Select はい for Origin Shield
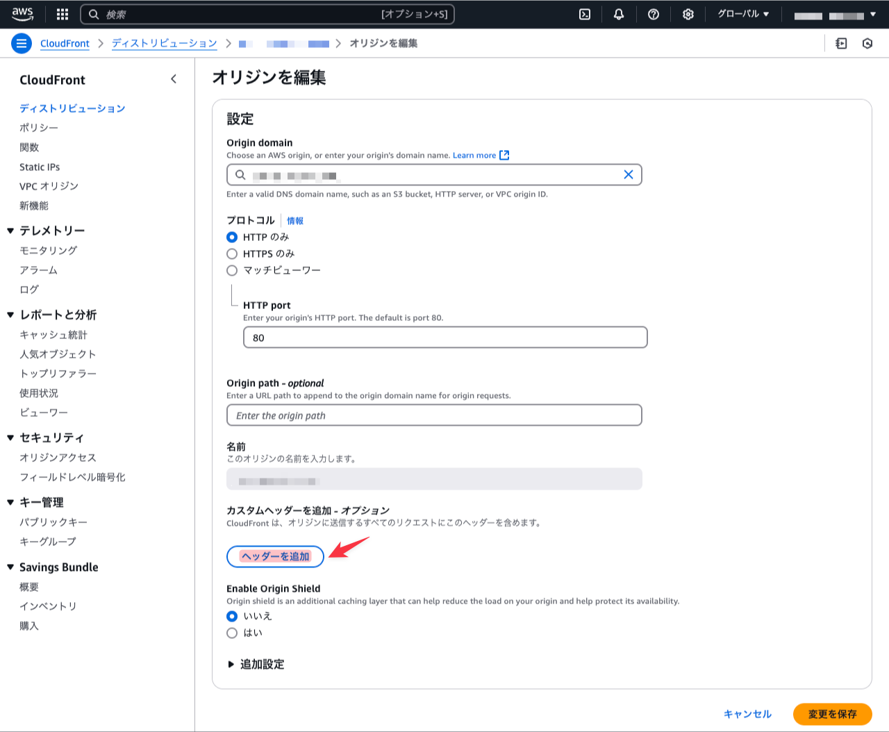 [232, 633]
